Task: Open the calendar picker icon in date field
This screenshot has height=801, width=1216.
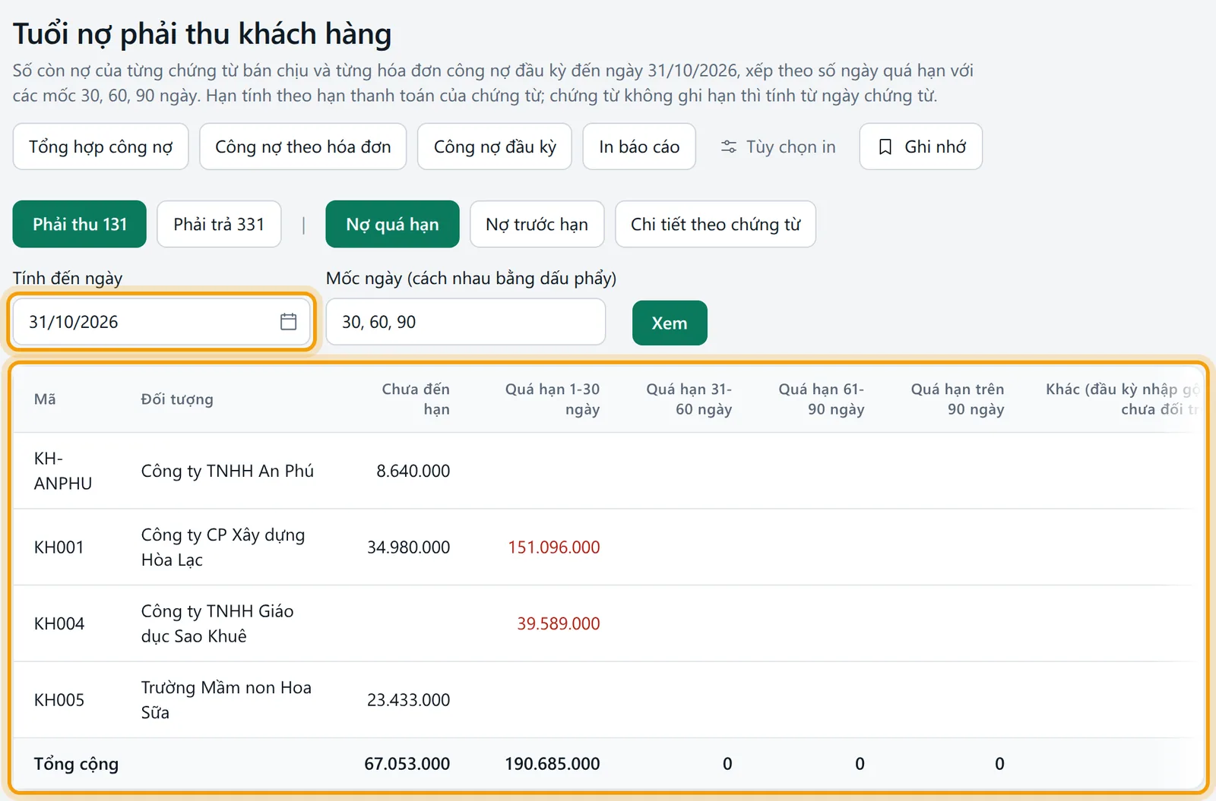Action: (288, 322)
